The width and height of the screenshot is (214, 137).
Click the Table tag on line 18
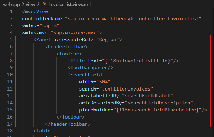click(x=42, y=131)
